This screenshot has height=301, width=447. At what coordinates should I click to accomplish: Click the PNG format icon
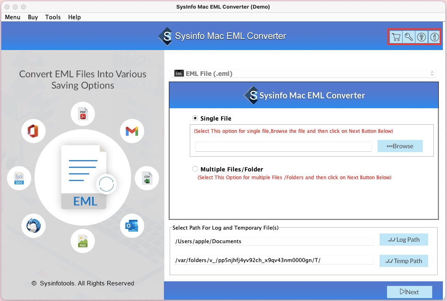tap(83, 241)
